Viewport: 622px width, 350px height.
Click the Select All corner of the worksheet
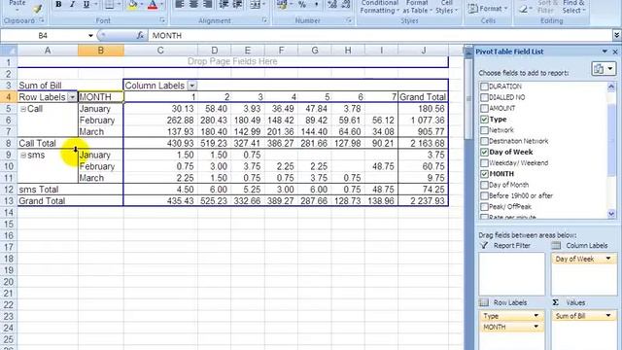pos(9,51)
